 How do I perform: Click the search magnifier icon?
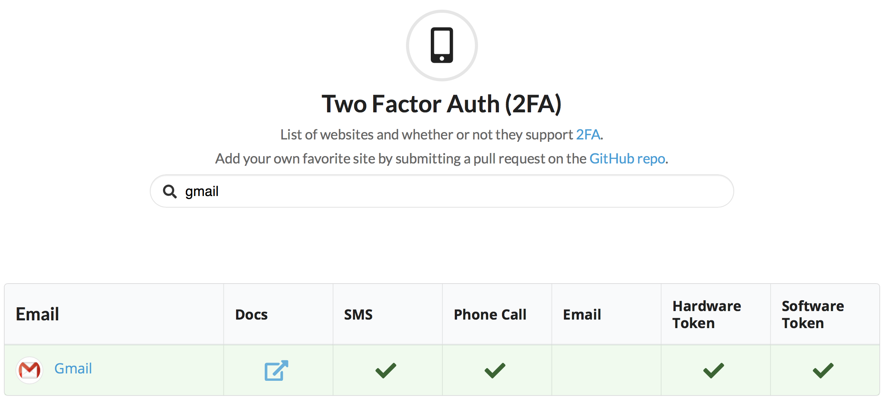(170, 191)
